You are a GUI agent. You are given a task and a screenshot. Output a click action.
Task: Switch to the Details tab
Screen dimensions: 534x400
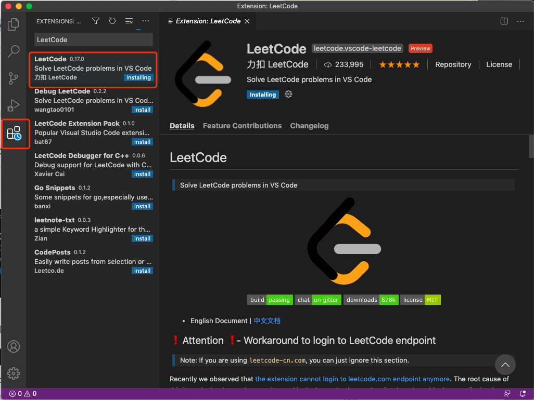182,126
